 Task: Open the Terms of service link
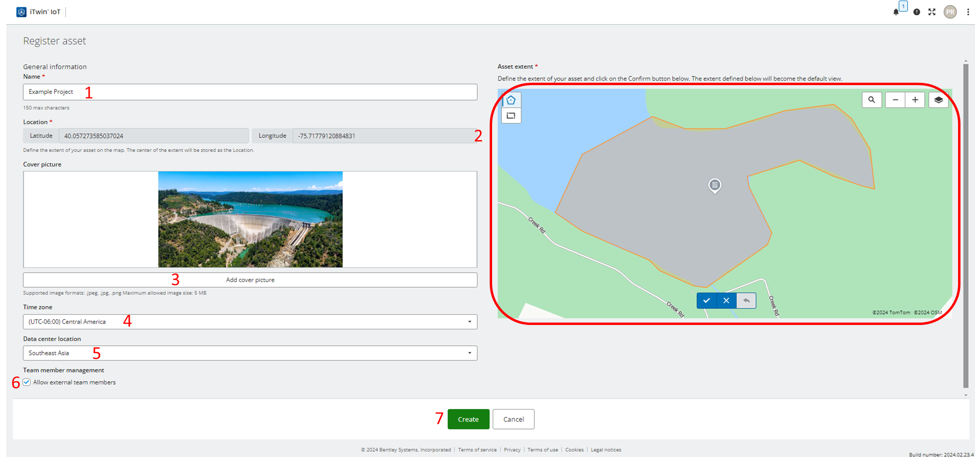[x=477, y=449]
